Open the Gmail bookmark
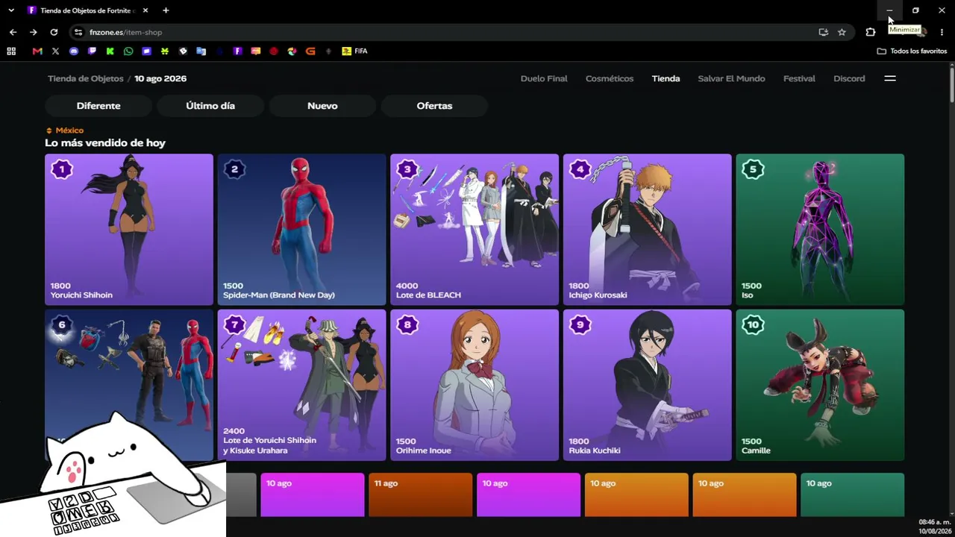The image size is (955, 537). [x=37, y=51]
